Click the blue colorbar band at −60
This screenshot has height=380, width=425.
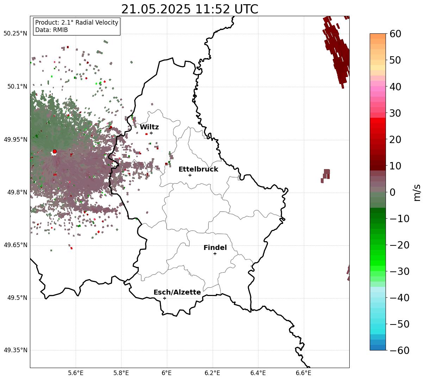click(x=378, y=348)
